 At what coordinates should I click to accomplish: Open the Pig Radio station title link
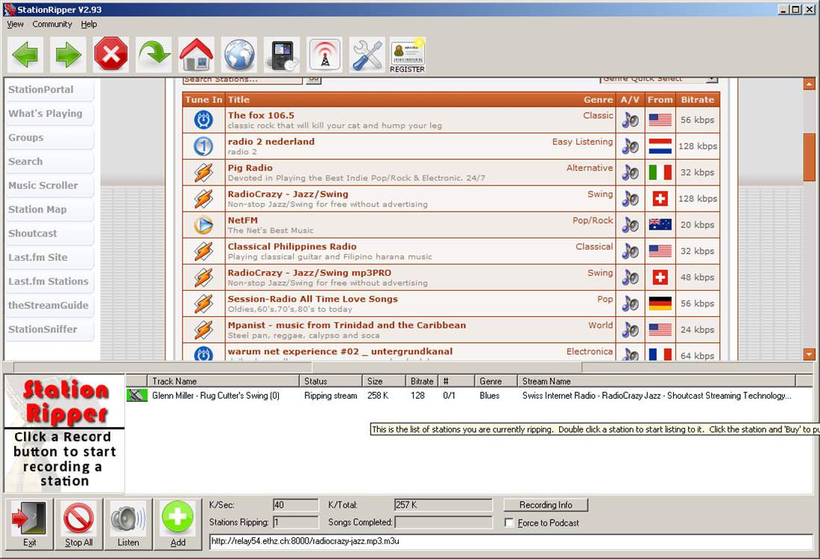[250, 168]
